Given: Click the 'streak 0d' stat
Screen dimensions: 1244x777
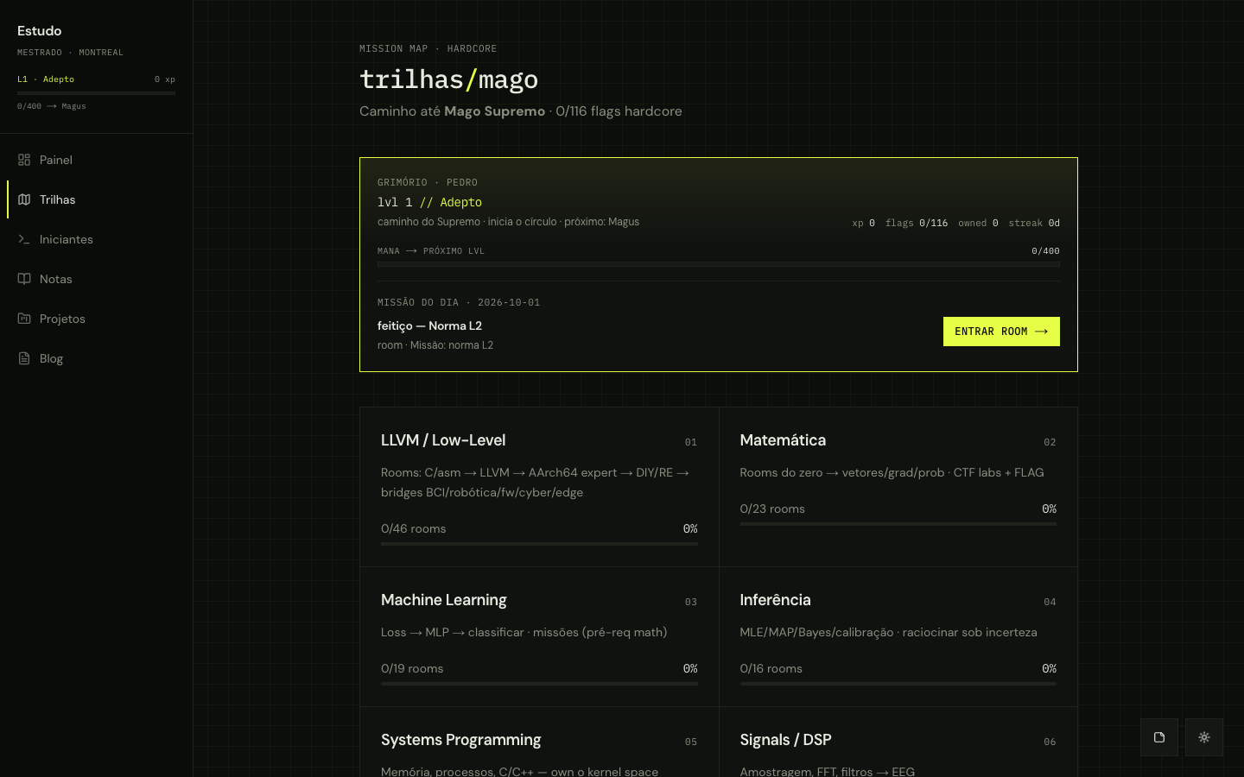Looking at the screenshot, I should pyautogui.click(x=1034, y=223).
